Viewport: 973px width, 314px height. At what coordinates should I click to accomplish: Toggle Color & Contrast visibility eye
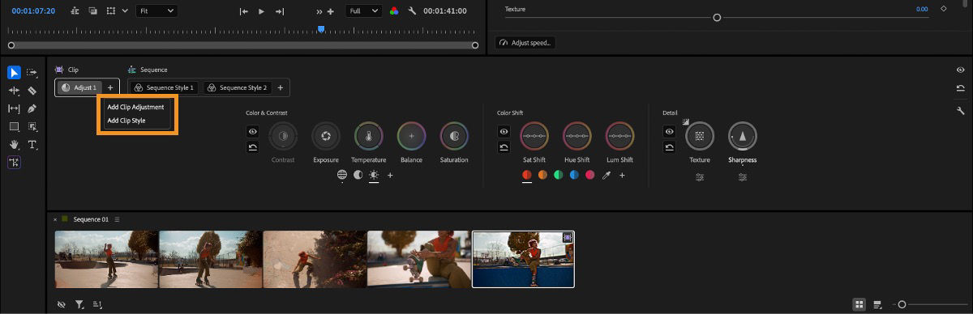(x=253, y=131)
